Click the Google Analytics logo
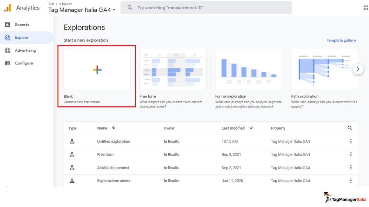The image size is (369, 207). [7, 8]
